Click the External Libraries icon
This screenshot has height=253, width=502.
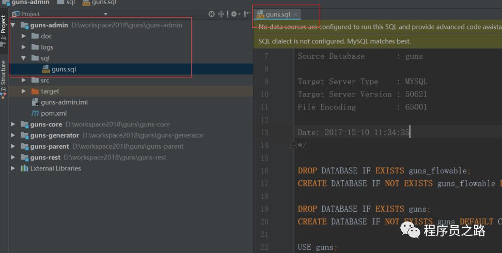tap(25, 168)
